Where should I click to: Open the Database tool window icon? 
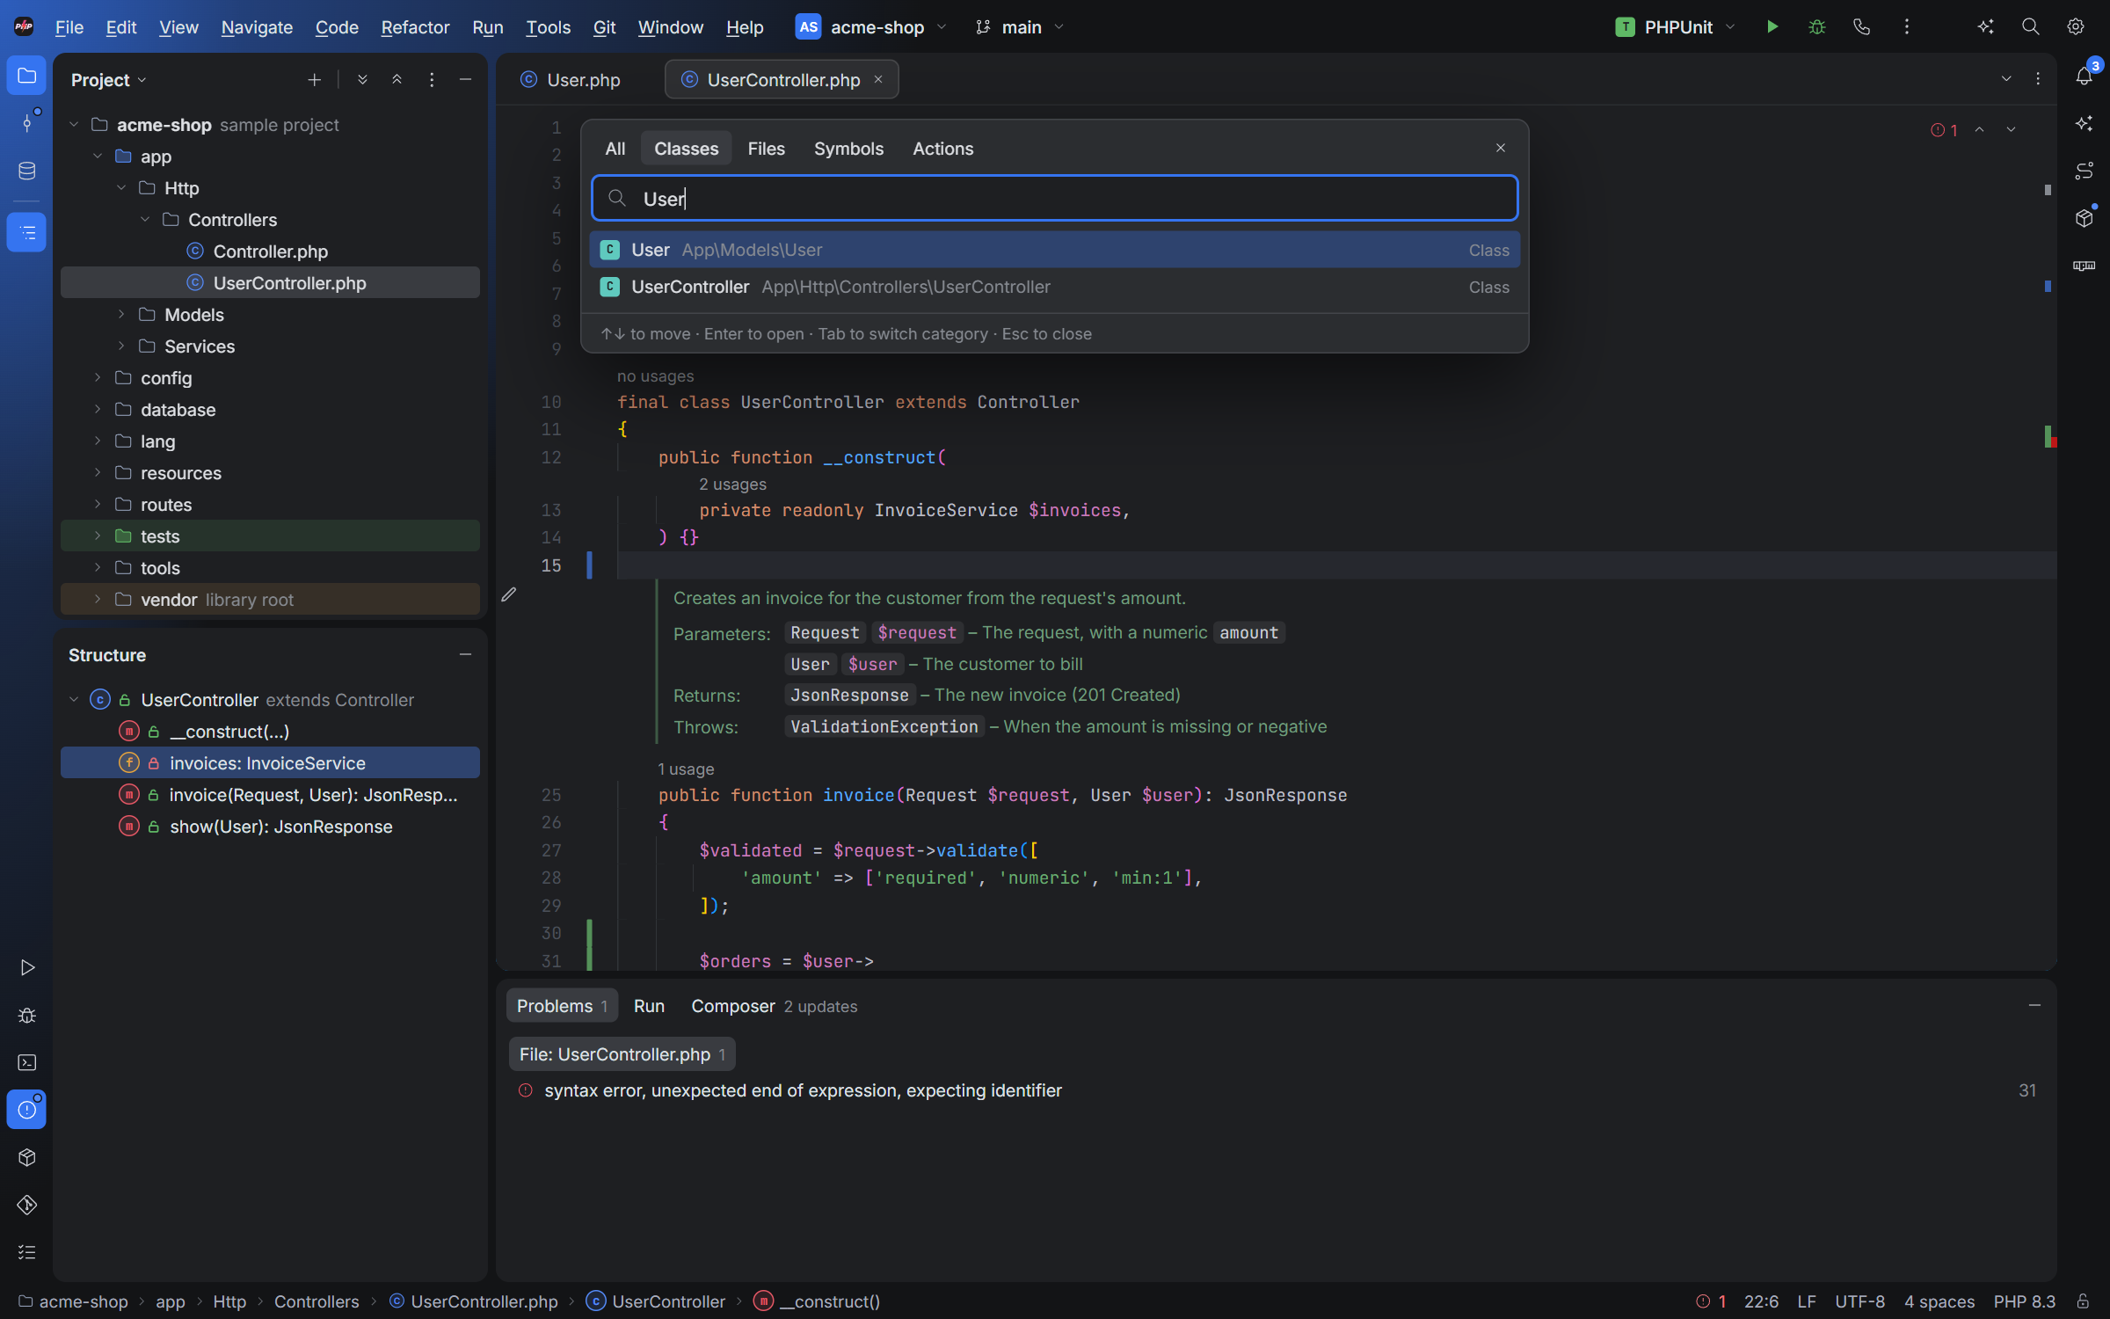pos(26,171)
